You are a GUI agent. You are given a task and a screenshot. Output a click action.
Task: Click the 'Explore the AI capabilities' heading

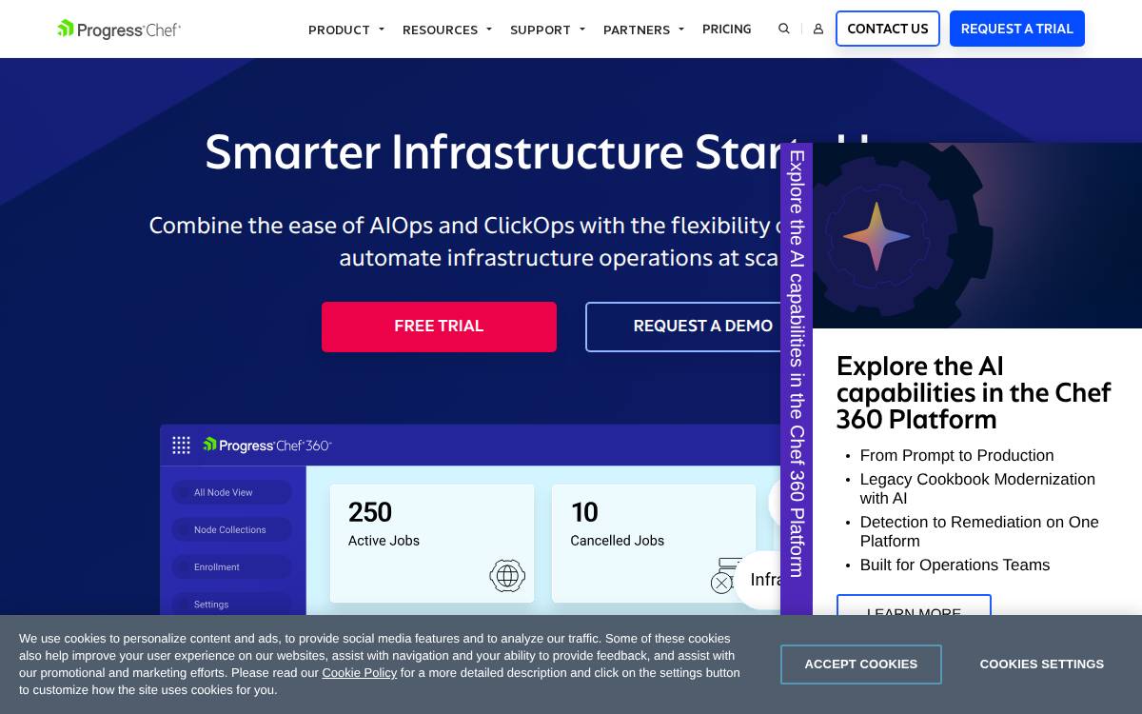[974, 393]
